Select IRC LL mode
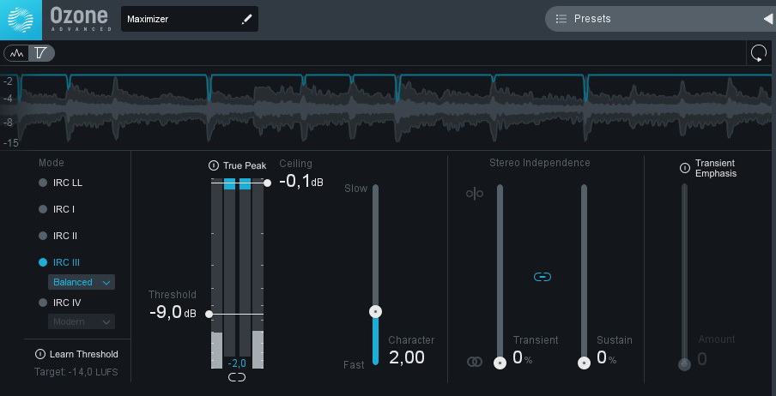Viewport: 776px width, 396px height. [x=61, y=183]
